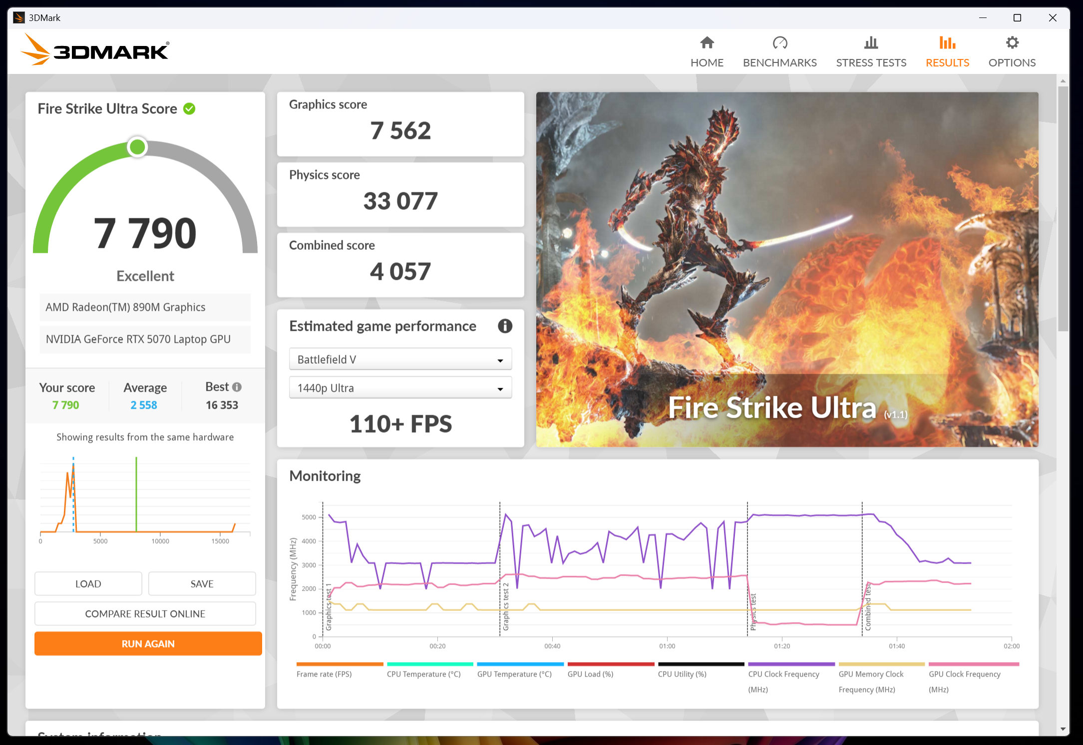Click the scrollbar up arrow

coord(1063,80)
